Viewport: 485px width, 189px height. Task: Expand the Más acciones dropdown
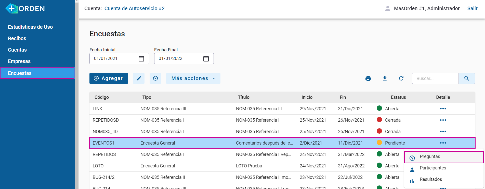(x=193, y=78)
